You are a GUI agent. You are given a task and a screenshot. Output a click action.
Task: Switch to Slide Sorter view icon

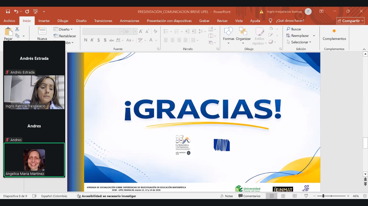click(x=283, y=196)
